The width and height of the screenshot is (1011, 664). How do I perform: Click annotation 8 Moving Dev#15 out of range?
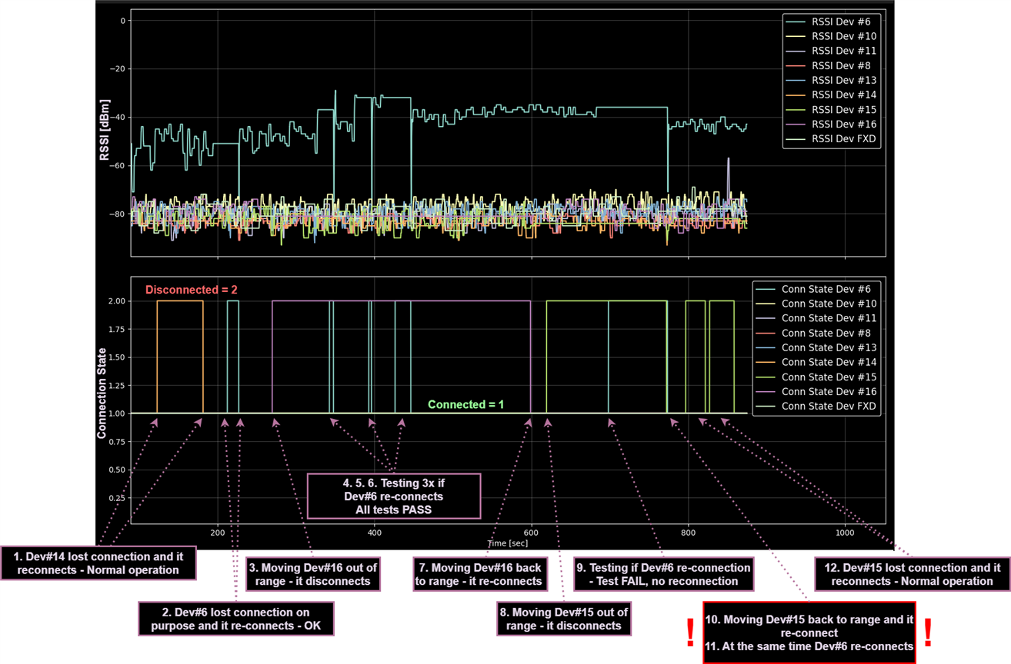[563, 619]
